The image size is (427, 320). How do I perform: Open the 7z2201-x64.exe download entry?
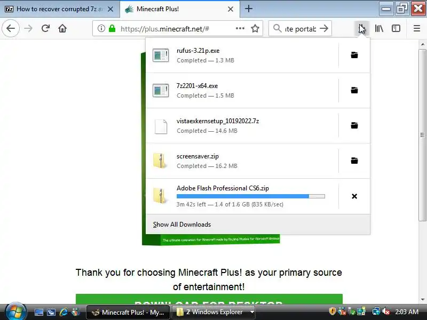coord(242,90)
